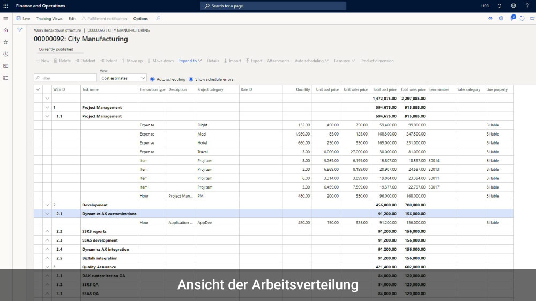The height and width of the screenshot is (301, 536).
Task: Open the Resource dropdown
Action: [x=344, y=61]
